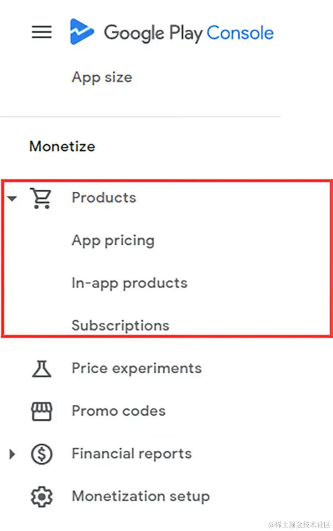Open the App size page
Image resolution: width=333 pixels, height=531 pixels.
click(102, 77)
